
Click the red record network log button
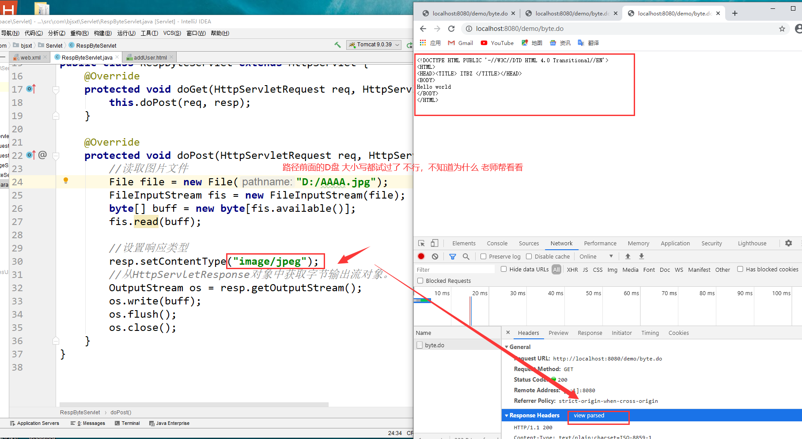point(421,256)
